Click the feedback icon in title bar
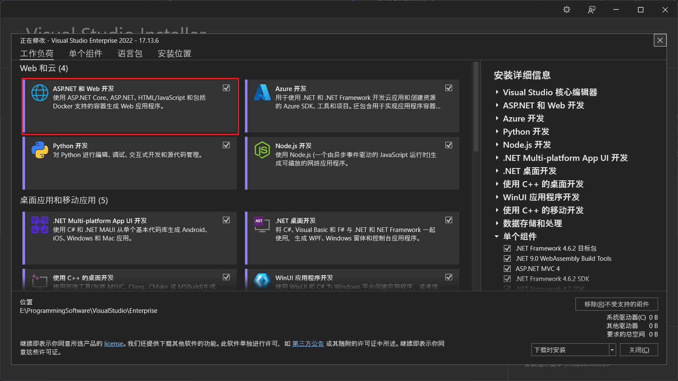 click(591, 9)
